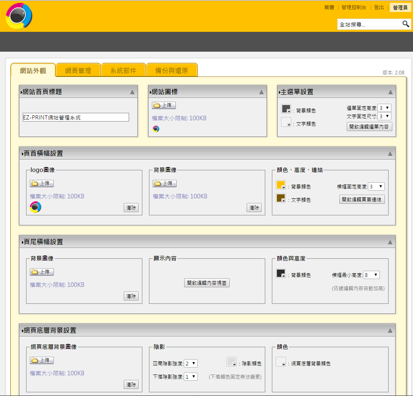Click the site title text input field
This screenshot has height=396, width=413.
tap(76, 117)
